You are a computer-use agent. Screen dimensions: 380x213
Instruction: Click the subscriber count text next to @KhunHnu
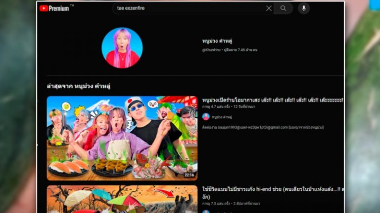241,50
